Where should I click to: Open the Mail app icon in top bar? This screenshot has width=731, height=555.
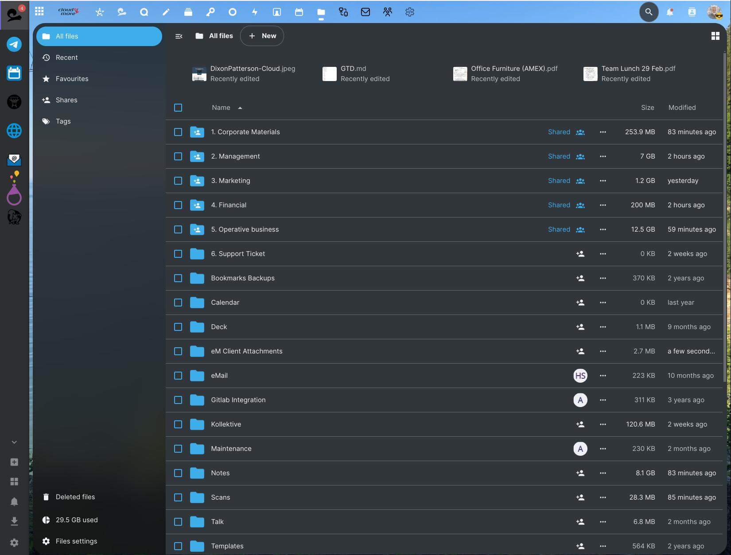[365, 12]
